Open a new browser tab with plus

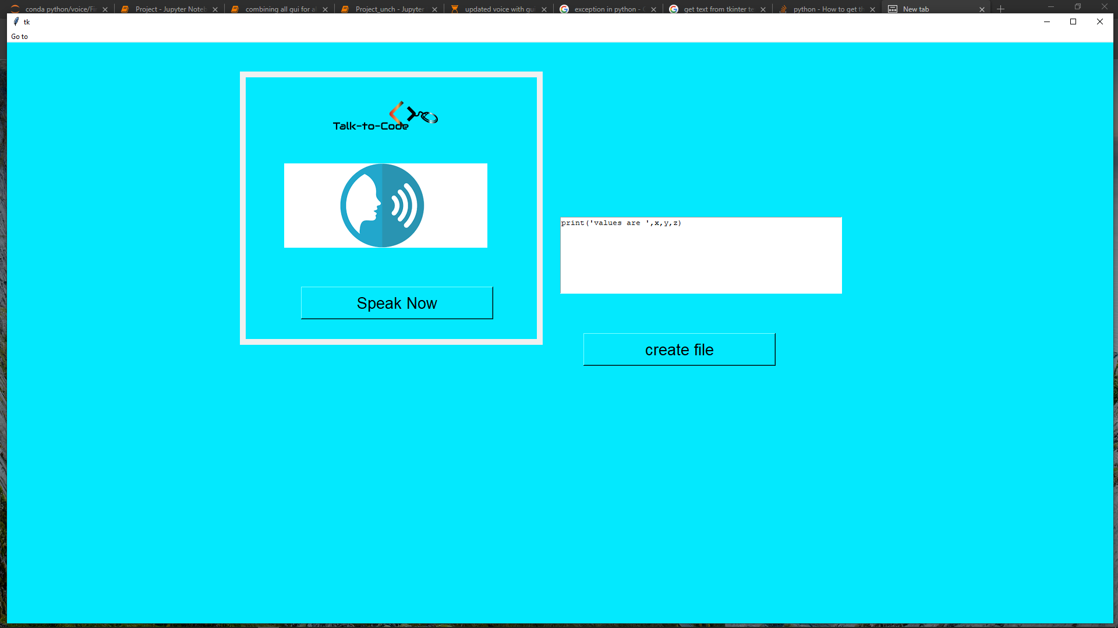coord(1000,9)
